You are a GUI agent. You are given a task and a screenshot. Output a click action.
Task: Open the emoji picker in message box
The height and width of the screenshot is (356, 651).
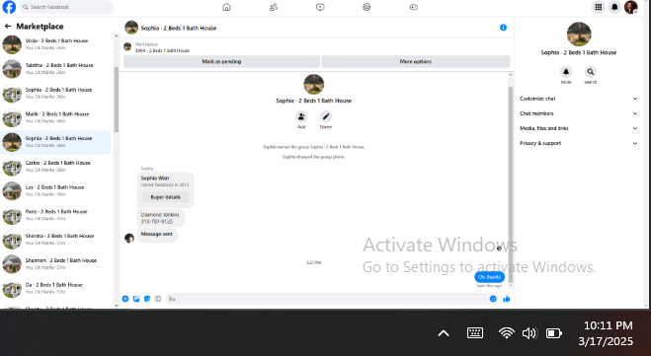point(493,299)
